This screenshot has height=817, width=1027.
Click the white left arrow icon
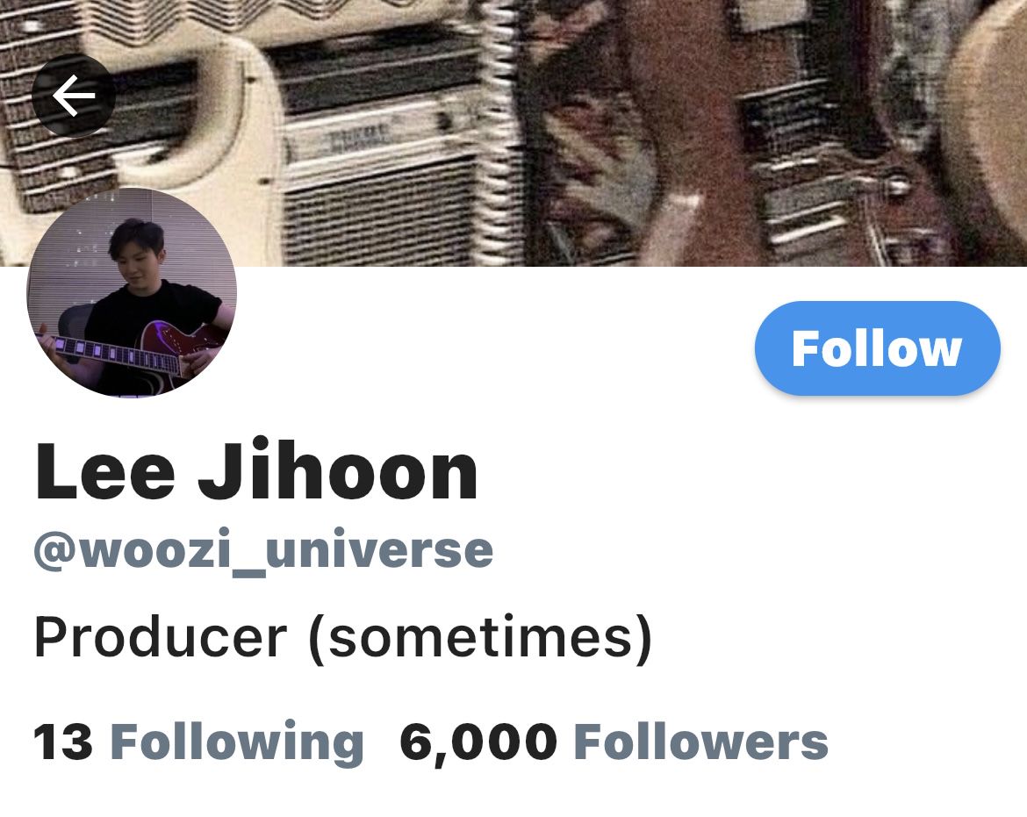pyautogui.click(x=74, y=96)
